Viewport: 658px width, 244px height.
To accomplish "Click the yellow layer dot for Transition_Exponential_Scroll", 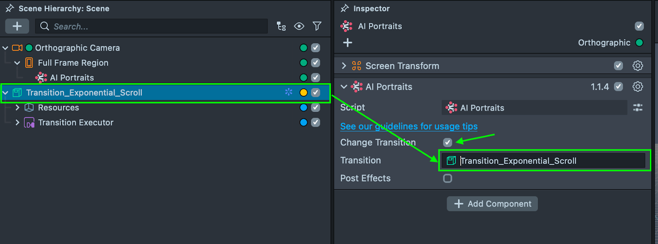I will point(304,93).
